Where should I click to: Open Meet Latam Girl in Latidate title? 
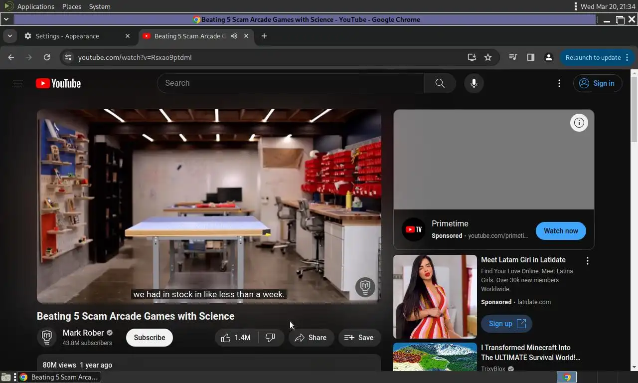tap(523, 260)
